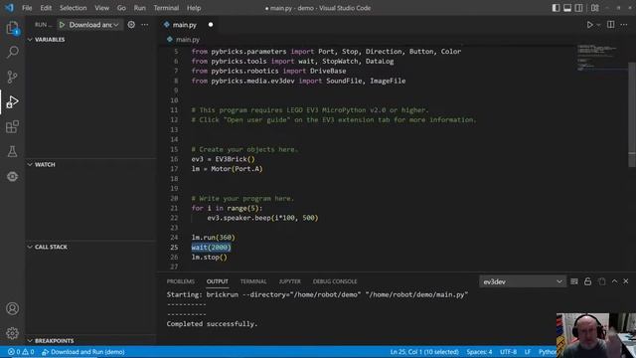Close the bottom panel

point(626,281)
